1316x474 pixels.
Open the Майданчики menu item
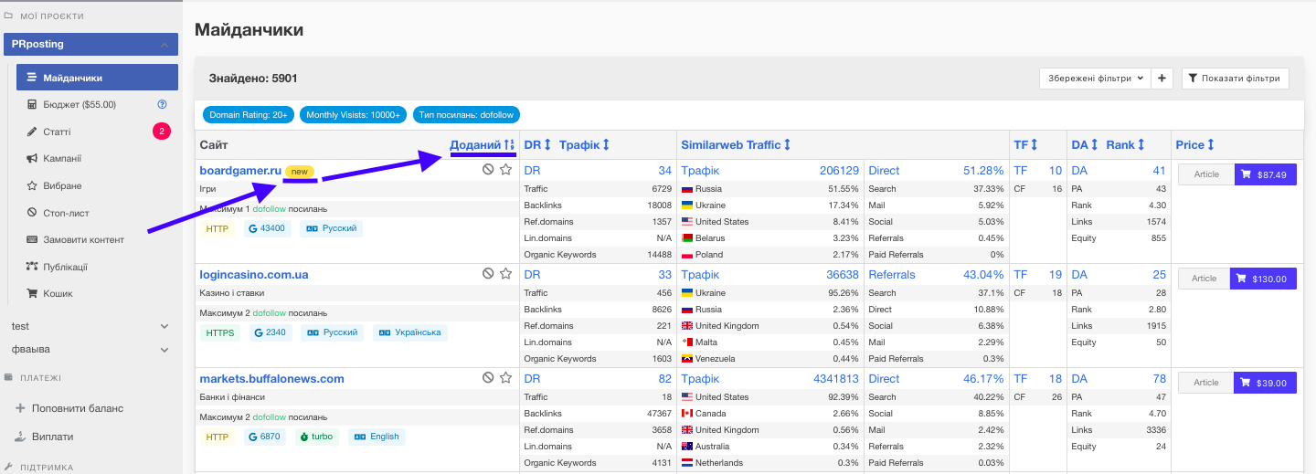pyautogui.click(x=97, y=78)
